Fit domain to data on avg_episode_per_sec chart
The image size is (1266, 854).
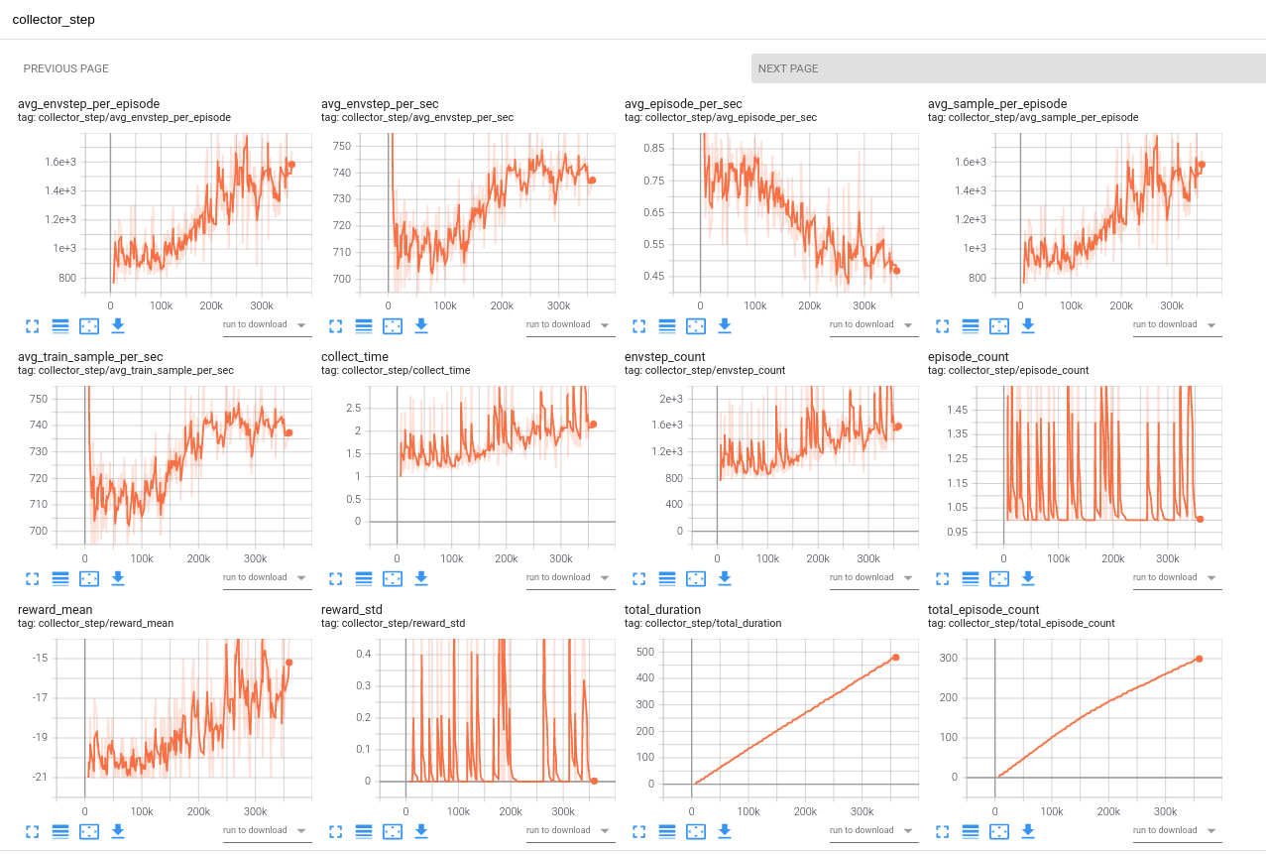(696, 325)
